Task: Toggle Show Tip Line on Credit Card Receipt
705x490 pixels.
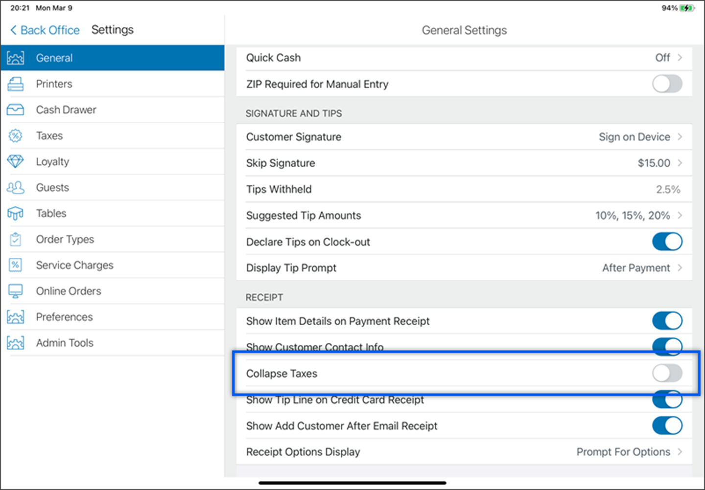Action: coord(667,400)
